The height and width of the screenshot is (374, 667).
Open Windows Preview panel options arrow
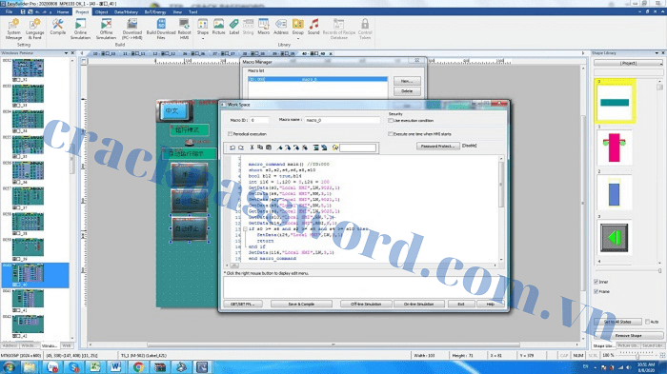click(66, 53)
